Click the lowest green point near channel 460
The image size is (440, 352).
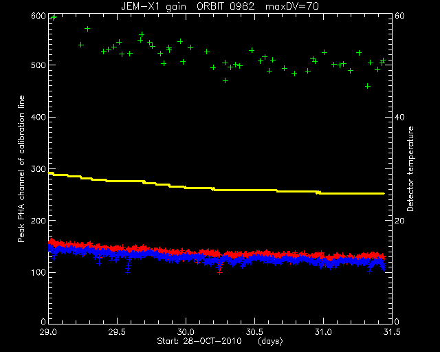click(x=368, y=86)
